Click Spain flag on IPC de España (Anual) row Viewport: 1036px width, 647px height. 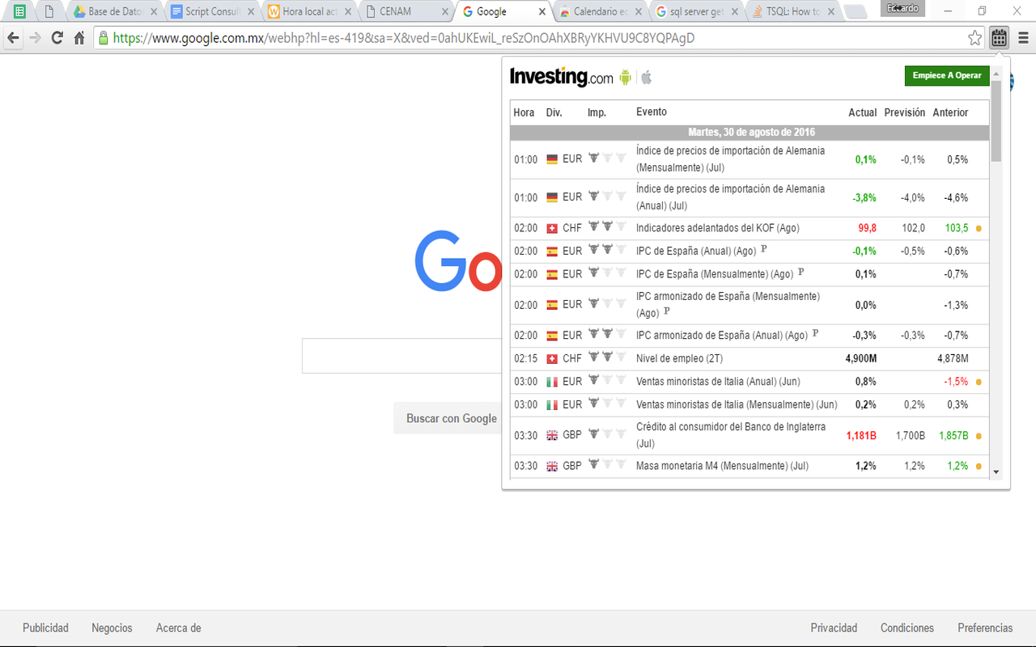[x=552, y=252]
